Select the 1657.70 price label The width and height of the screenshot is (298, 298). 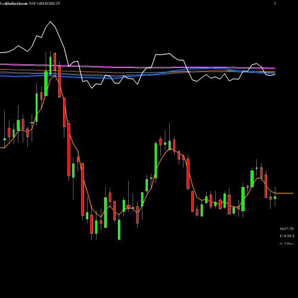tap(287, 229)
